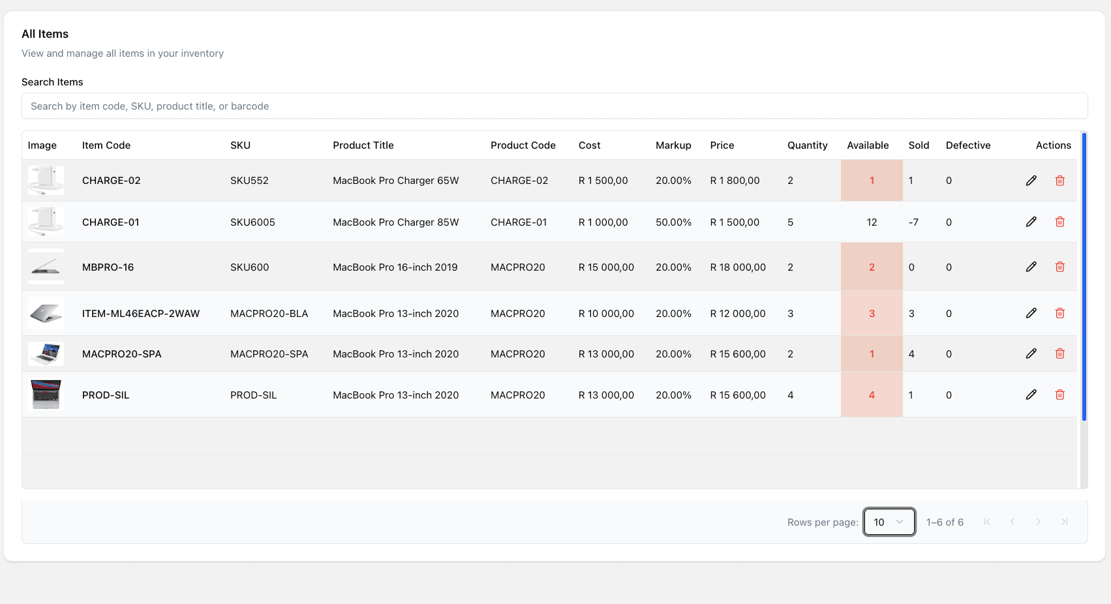Edit the CHARGE-02 item with the pencil icon
Viewport: 1111px width, 604px height.
[1031, 180]
